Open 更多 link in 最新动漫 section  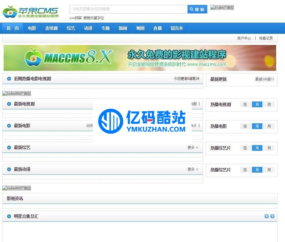[193, 169]
